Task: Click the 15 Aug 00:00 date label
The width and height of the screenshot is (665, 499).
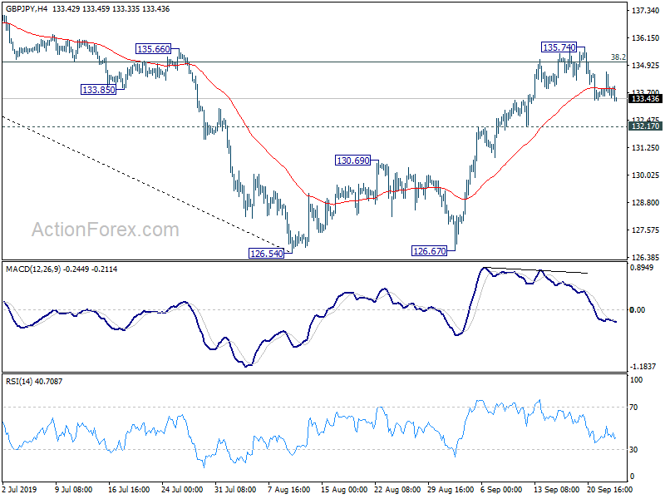Action: click(x=344, y=489)
